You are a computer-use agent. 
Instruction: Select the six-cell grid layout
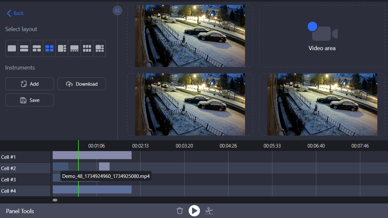pos(87,49)
